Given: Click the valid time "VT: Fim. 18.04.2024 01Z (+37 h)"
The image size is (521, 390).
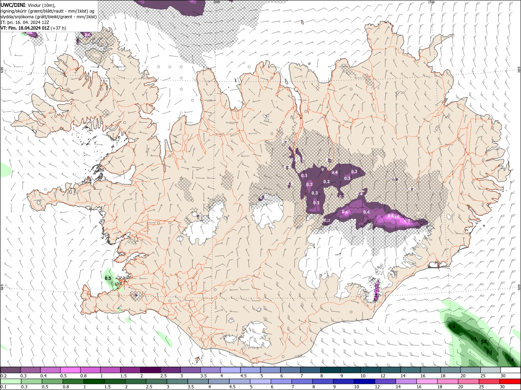Looking at the screenshot, I should [x=33, y=28].
